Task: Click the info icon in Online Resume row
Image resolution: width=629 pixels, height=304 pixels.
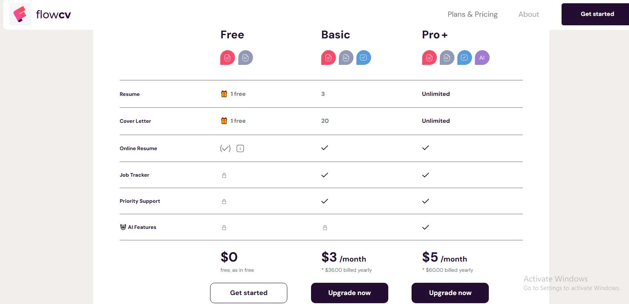Action: (x=240, y=149)
